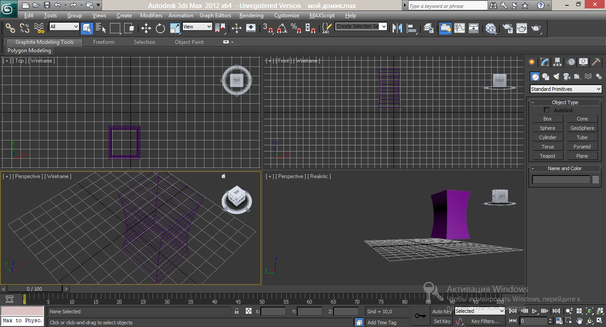Open the Rendering menu
This screenshot has width=606, height=327.
252,16
